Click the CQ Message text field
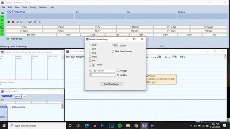 click(x=102, y=71)
